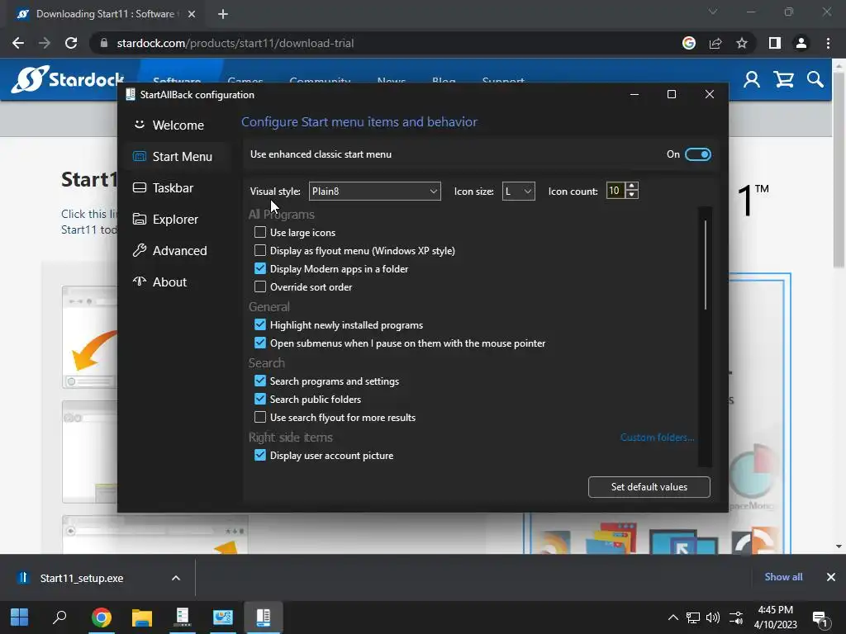Switch to Chrome from the taskbar
846x634 pixels.
[x=101, y=617]
